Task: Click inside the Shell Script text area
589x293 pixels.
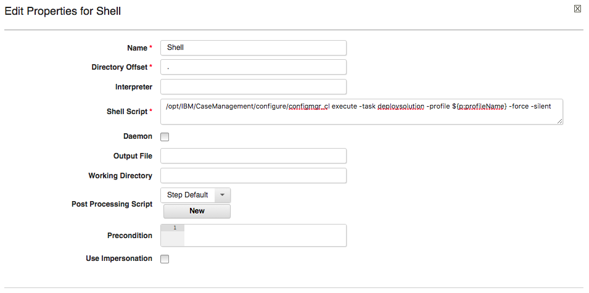Action: click(x=361, y=112)
